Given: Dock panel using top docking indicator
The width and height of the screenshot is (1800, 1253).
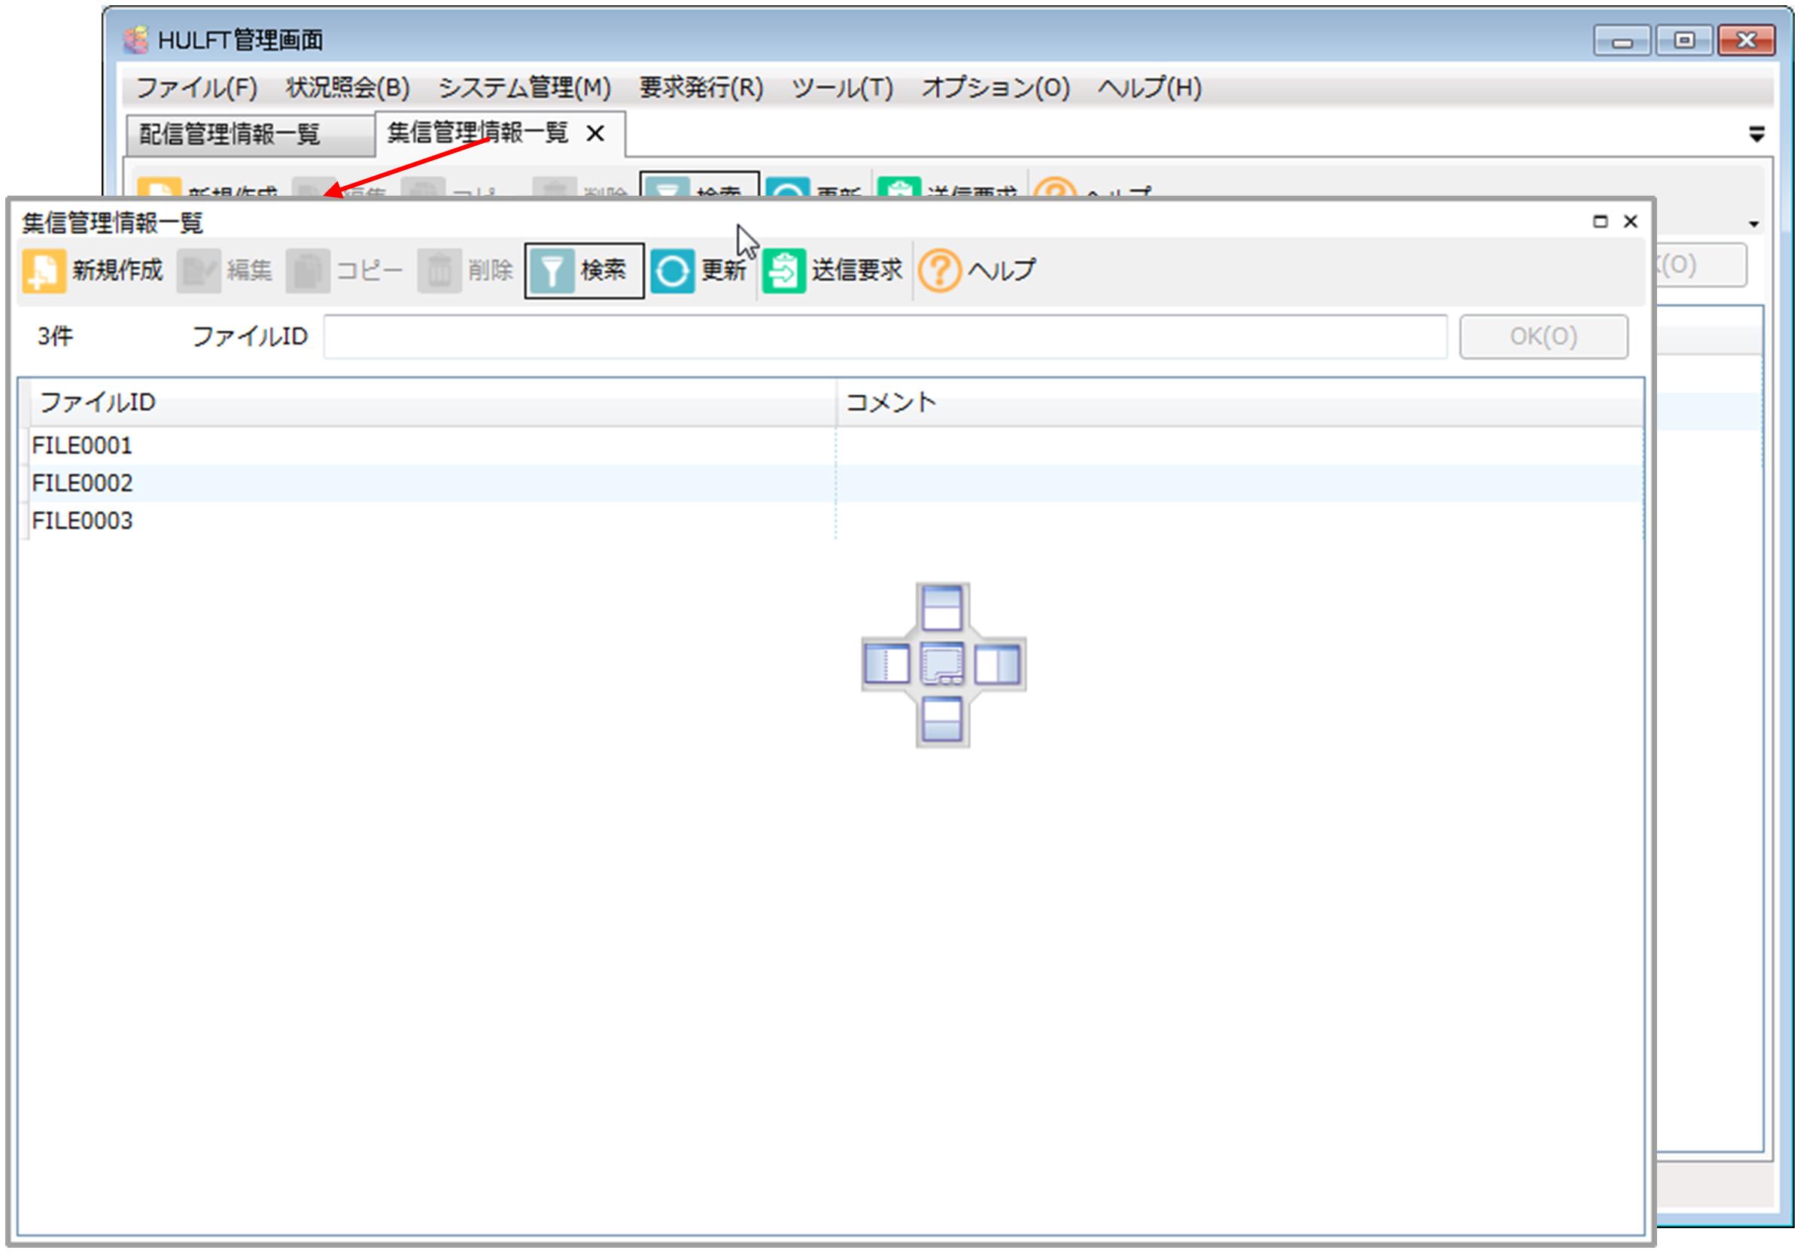Looking at the screenshot, I should point(941,609).
